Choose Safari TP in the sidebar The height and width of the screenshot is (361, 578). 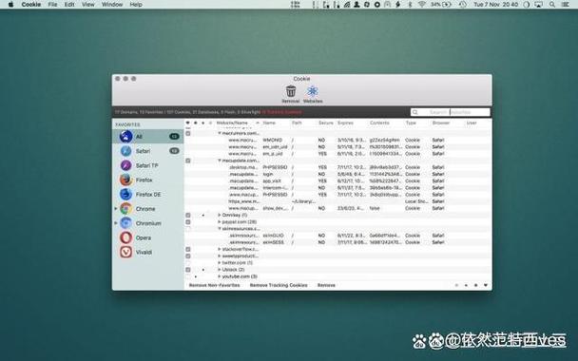(147, 165)
